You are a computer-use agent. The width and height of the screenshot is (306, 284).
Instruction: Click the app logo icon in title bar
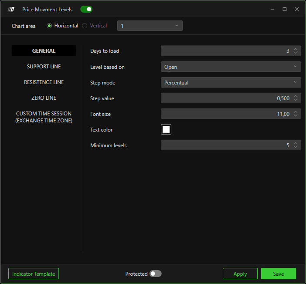coord(11,9)
